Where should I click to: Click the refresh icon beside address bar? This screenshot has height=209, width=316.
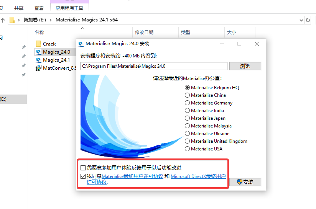[308, 20]
